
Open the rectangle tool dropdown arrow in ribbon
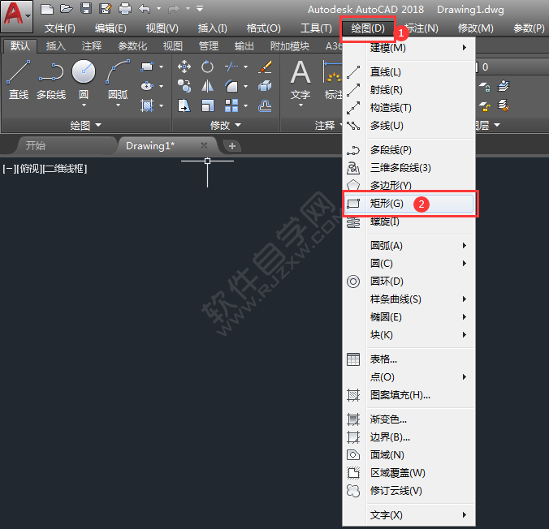coord(161,67)
